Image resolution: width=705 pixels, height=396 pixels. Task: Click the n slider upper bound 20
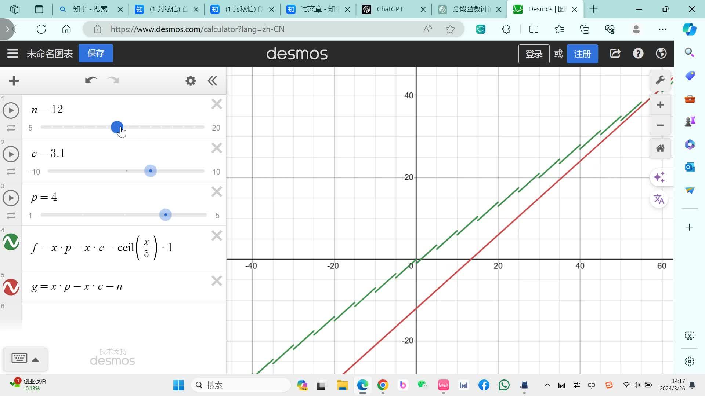pyautogui.click(x=216, y=128)
